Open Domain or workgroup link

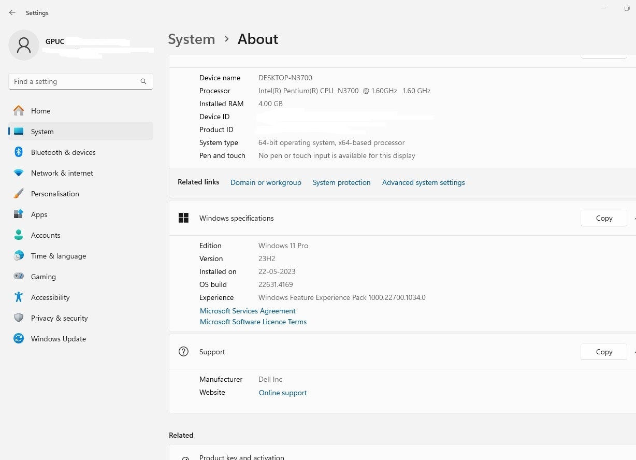pos(266,182)
